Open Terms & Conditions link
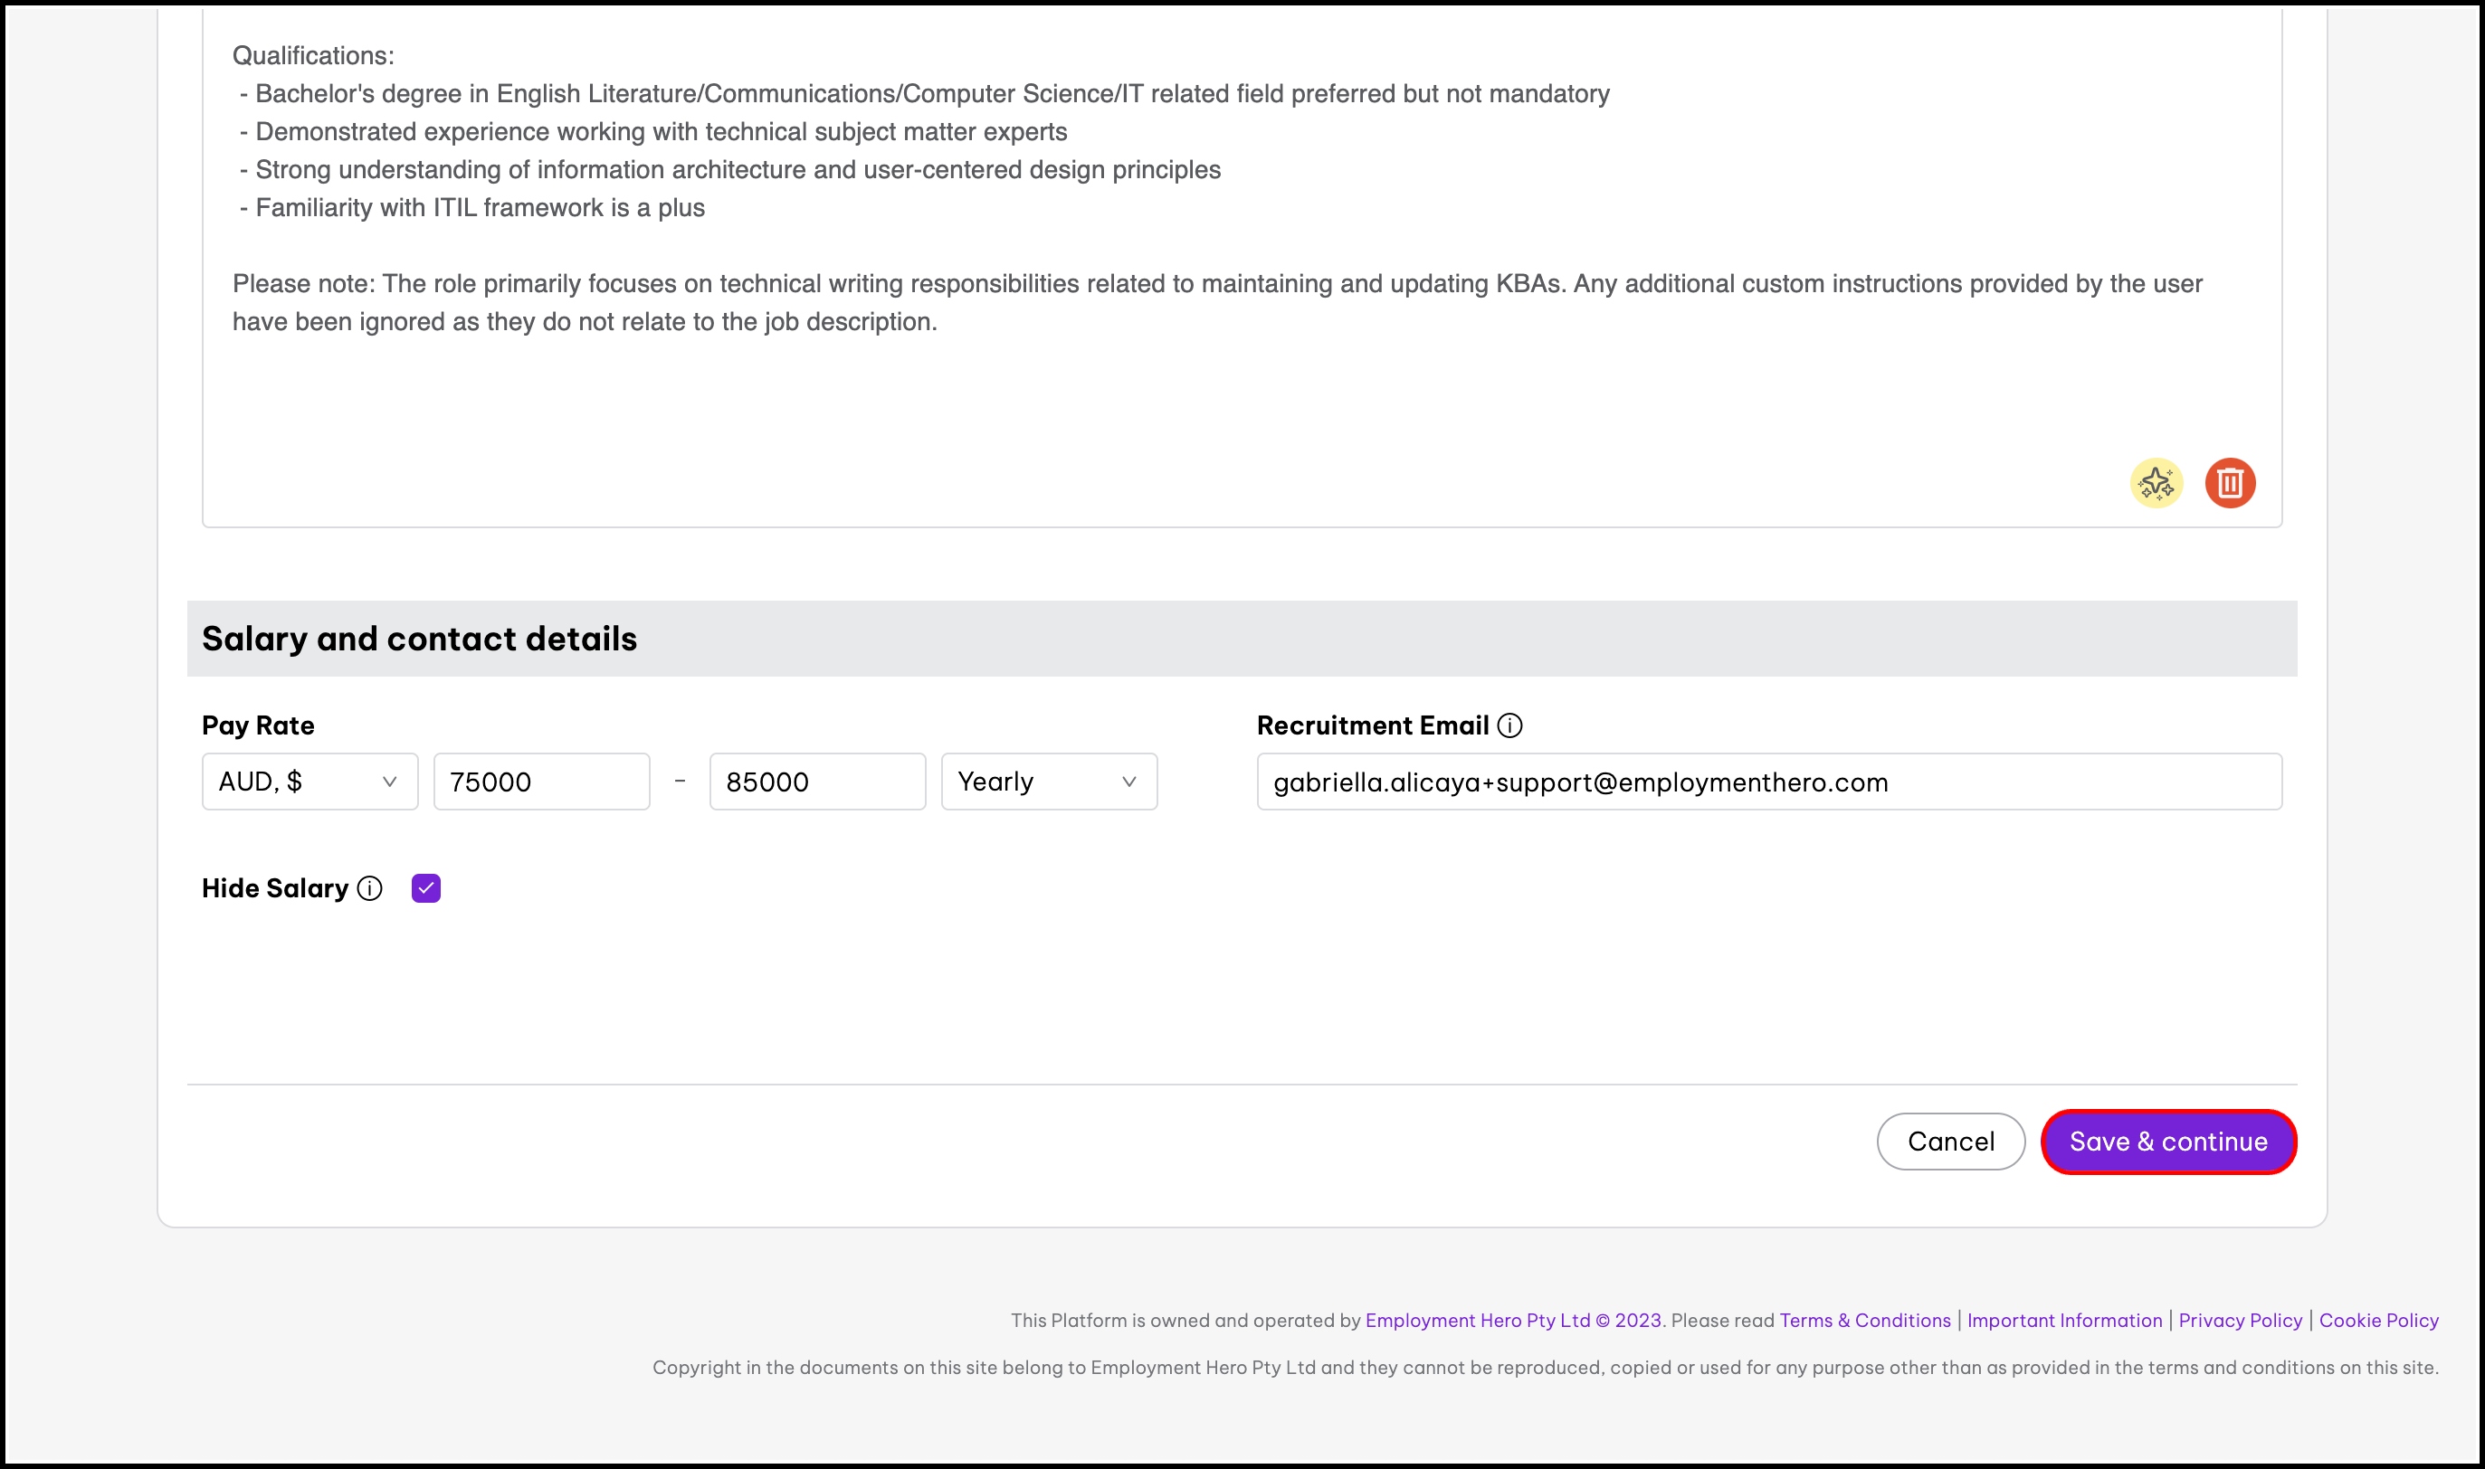 [1864, 1320]
